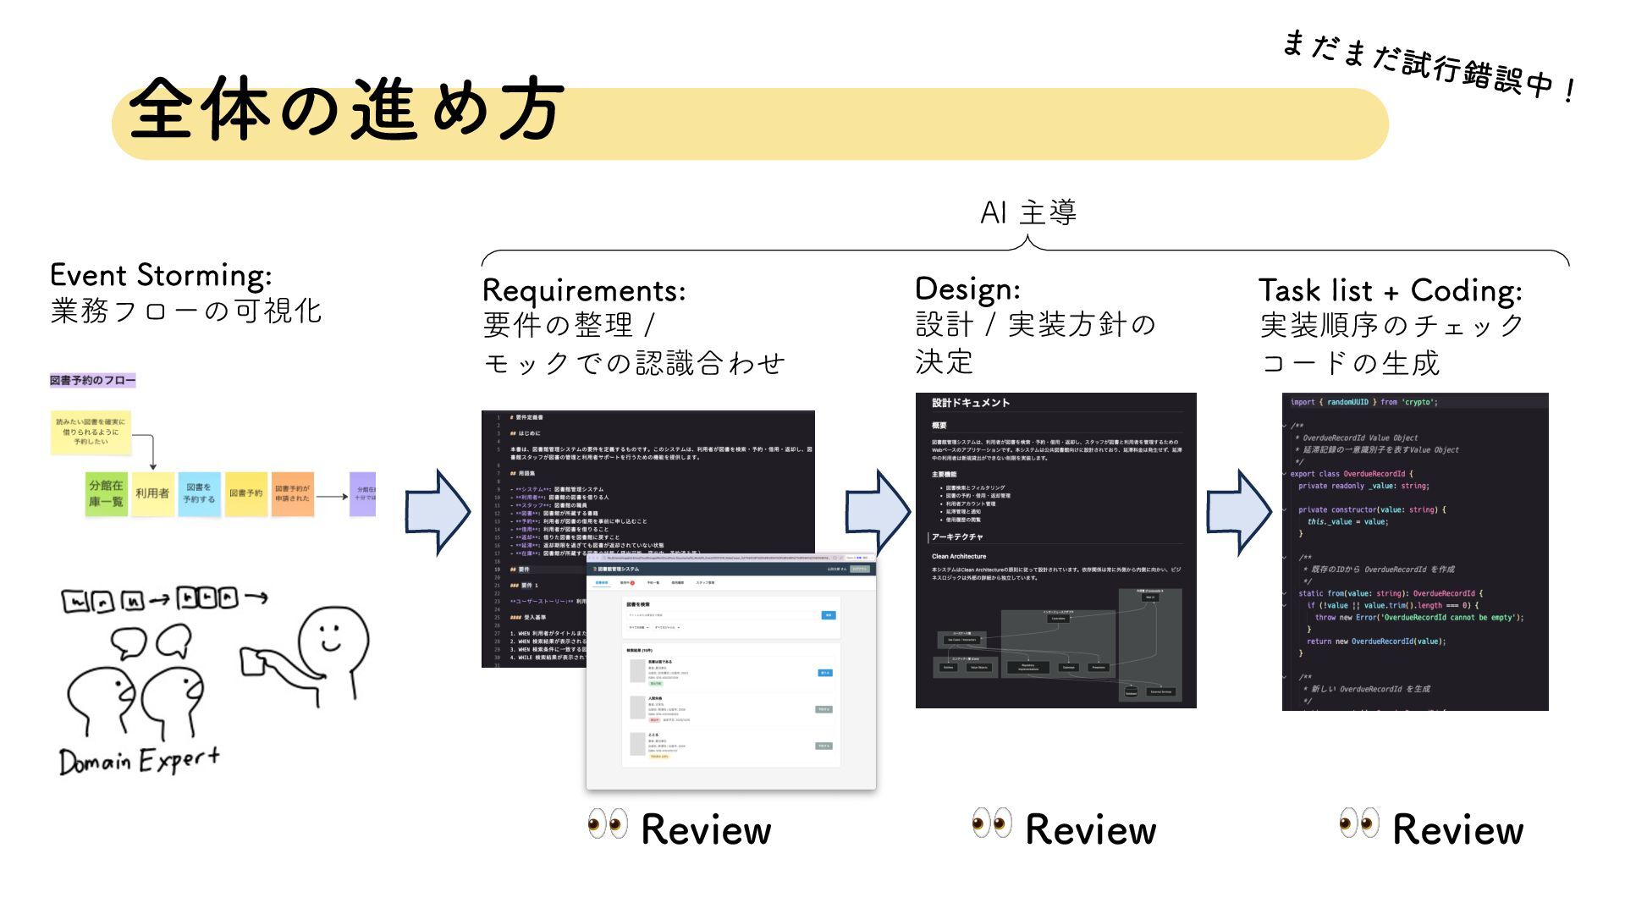Click the purple 図書予約のフロー label

click(x=92, y=380)
